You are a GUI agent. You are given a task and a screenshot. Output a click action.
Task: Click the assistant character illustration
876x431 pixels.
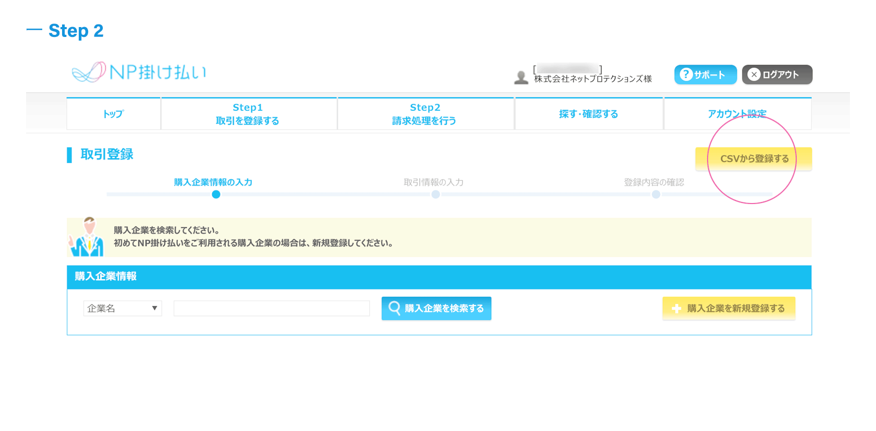pyautogui.click(x=87, y=237)
